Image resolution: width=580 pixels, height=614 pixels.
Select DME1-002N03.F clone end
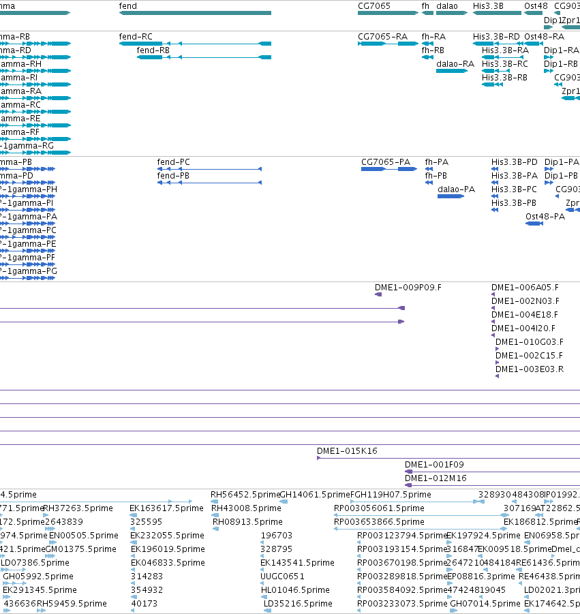coord(493,308)
